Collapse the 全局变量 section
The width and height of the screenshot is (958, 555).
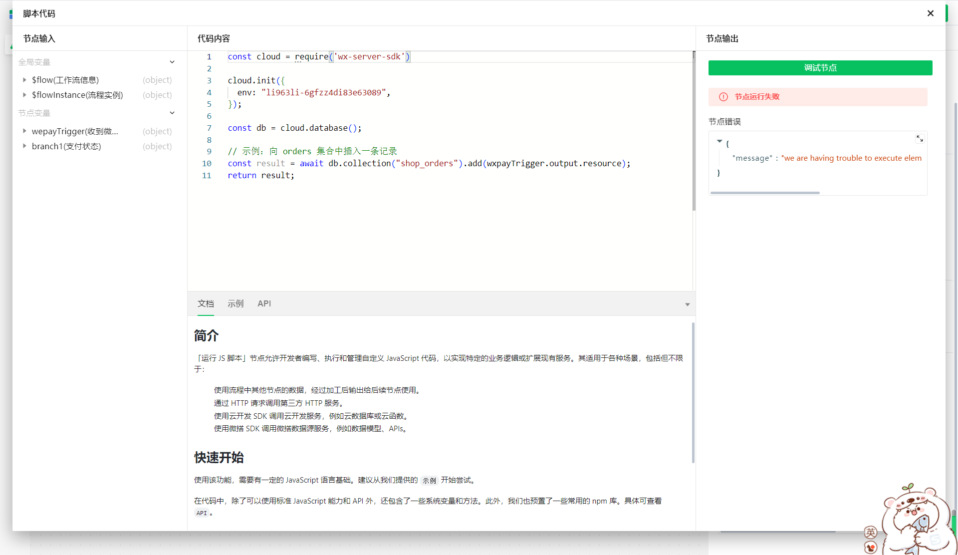172,62
